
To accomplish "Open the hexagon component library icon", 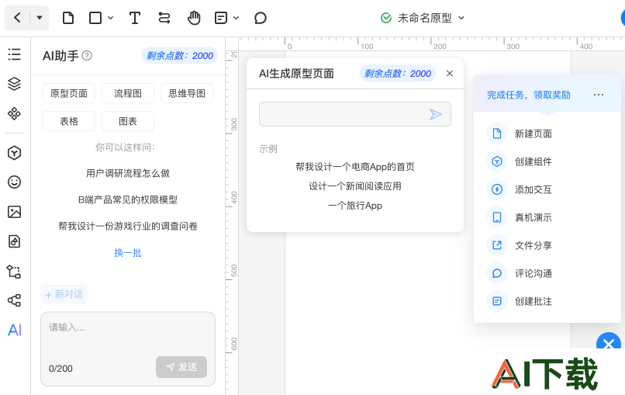I will (15, 153).
